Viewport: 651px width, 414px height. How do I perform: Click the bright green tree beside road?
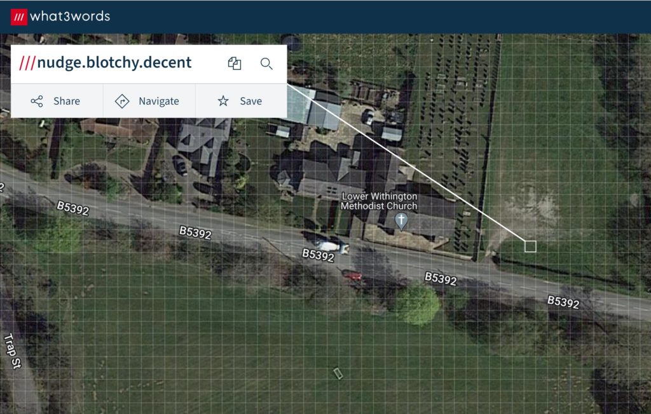point(417,305)
